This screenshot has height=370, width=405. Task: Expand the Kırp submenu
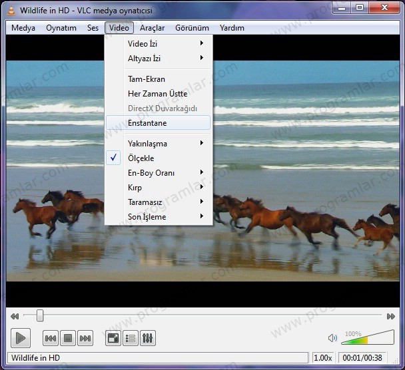(159, 188)
